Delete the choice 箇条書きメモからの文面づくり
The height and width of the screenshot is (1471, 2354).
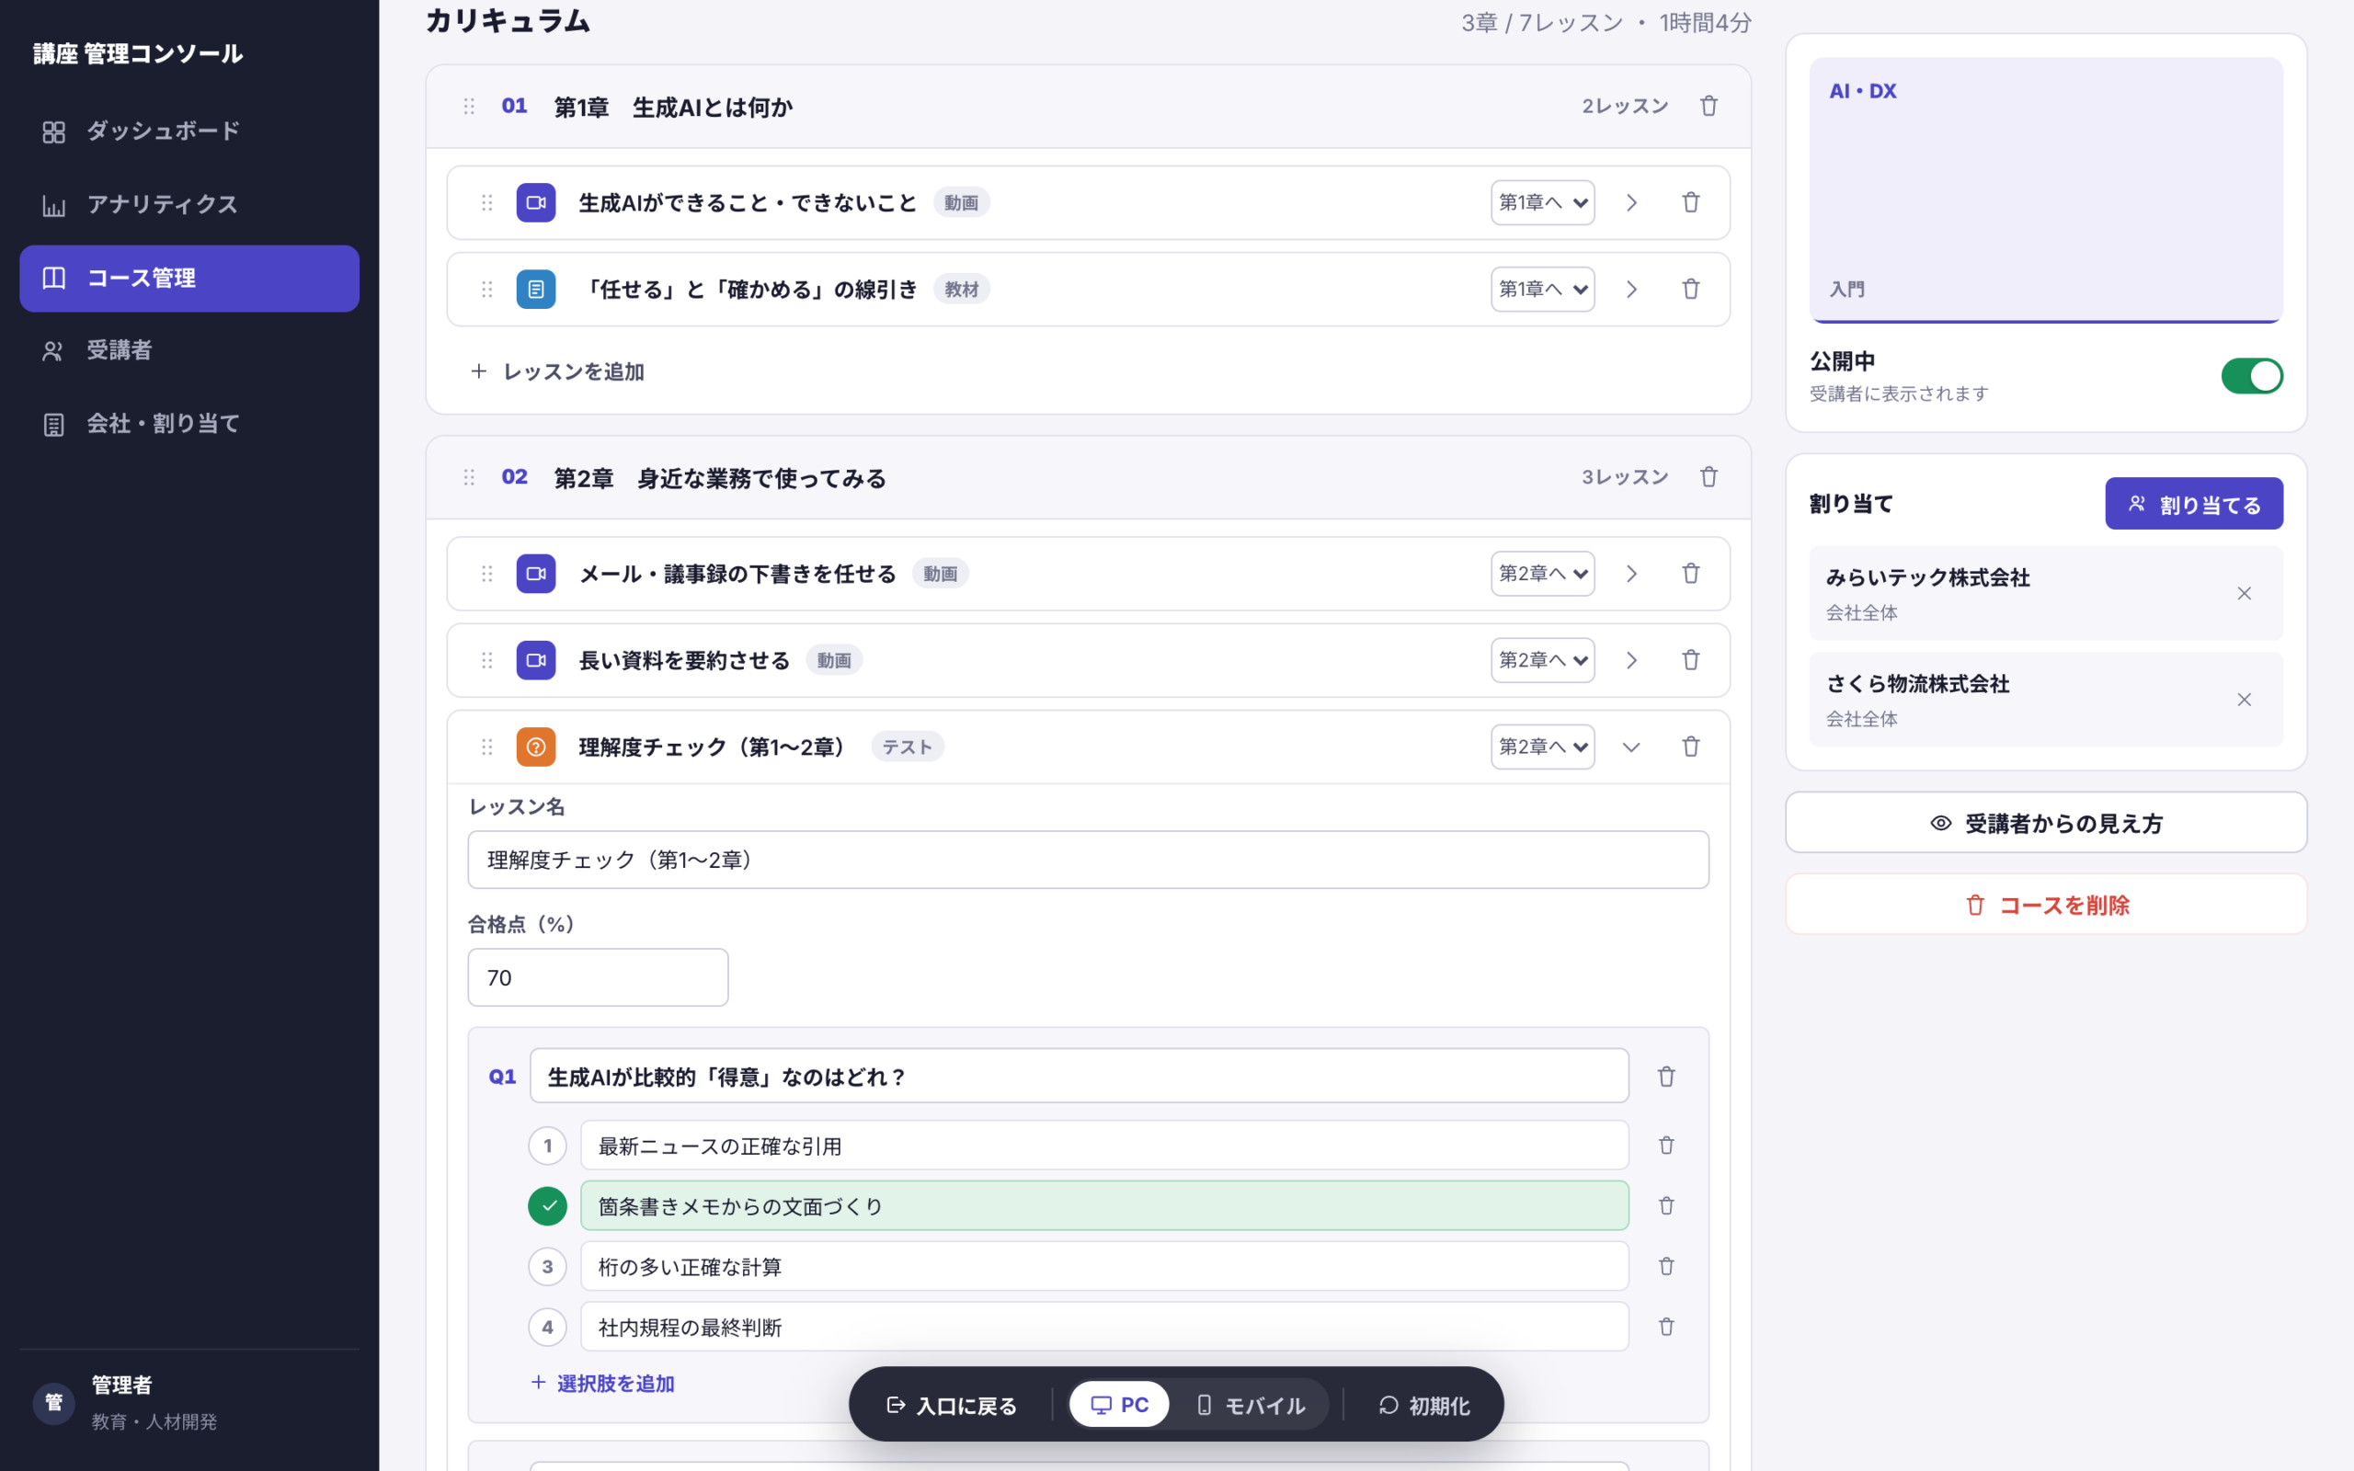tap(1666, 1205)
